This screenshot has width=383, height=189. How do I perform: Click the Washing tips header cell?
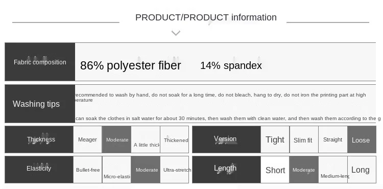point(40,104)
